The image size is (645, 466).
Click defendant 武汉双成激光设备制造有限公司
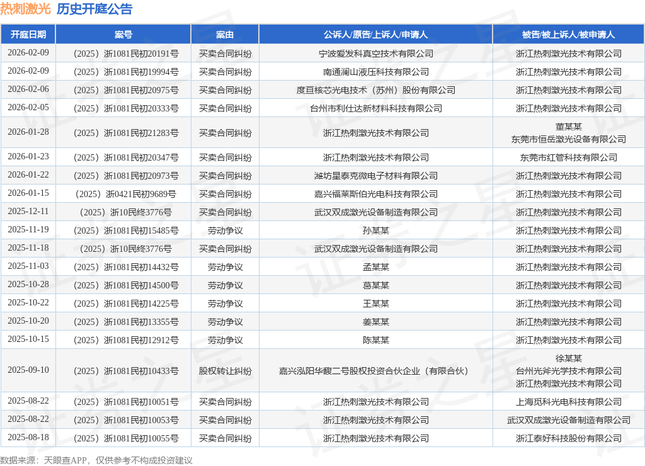[x=569, y=421]
